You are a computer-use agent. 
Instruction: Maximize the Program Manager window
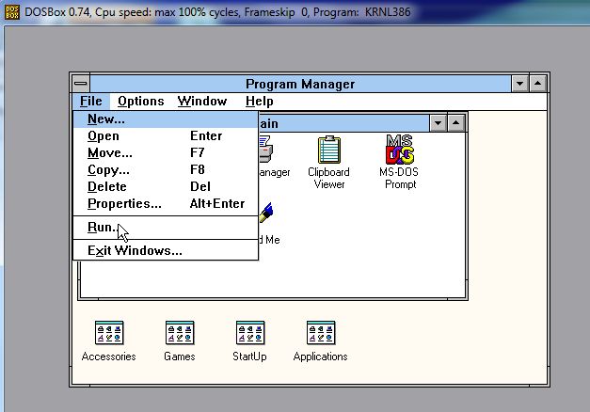pos(537,84)
